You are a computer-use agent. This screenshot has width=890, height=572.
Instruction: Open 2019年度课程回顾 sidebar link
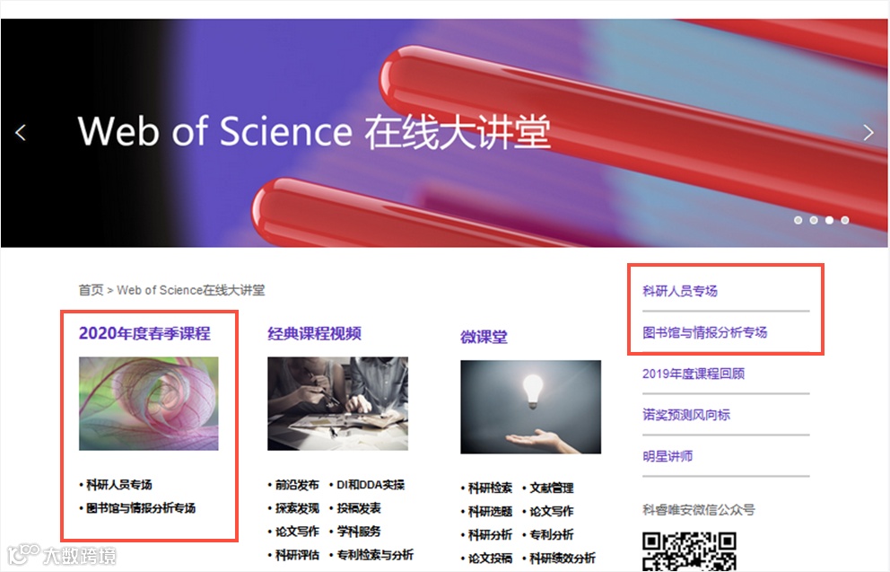click(694, 374)
